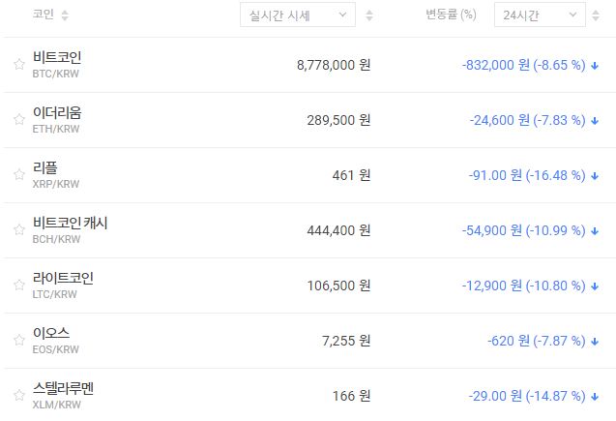Star the Stellar Lumen XLM row
Image resolution: width=616 pixels, height=421 pixels.
point(18,396)
